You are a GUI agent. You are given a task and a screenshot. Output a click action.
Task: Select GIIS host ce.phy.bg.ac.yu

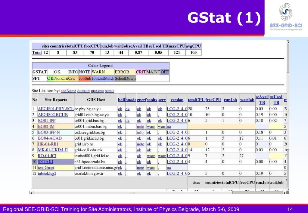[x=87, y=109]
